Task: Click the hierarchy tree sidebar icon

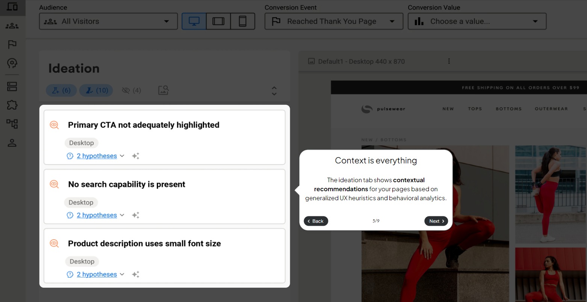Action: (x=12, y=124)
